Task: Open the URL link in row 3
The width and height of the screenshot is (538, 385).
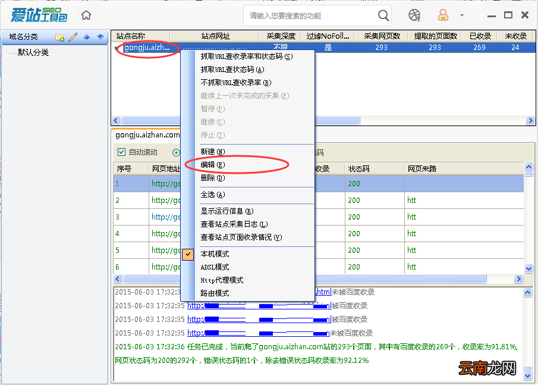Action: tap(166, 217)
